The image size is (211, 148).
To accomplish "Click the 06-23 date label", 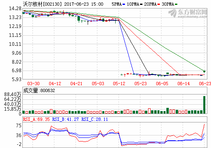I will click(x=205, y=84).
